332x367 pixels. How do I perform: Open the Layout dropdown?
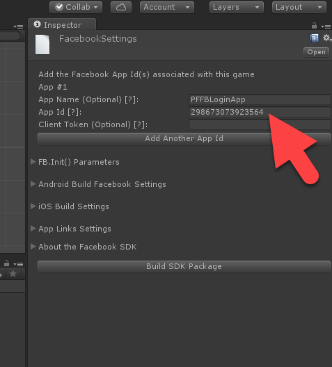[299, 7]
